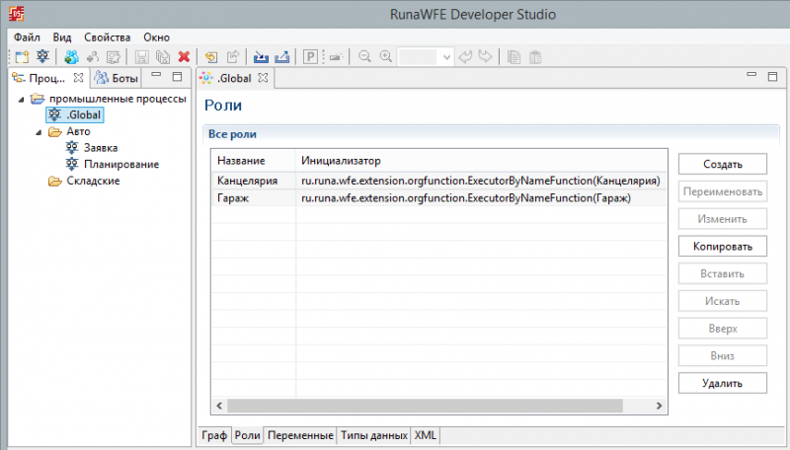Viewport: 790px width, 450px height.
Task: Open the Вид menu
Action: (x=62, y=37)
